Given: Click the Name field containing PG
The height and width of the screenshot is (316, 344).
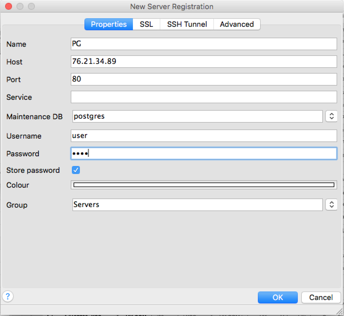Looking at the screenshot, I should click(x=204, y=44).
